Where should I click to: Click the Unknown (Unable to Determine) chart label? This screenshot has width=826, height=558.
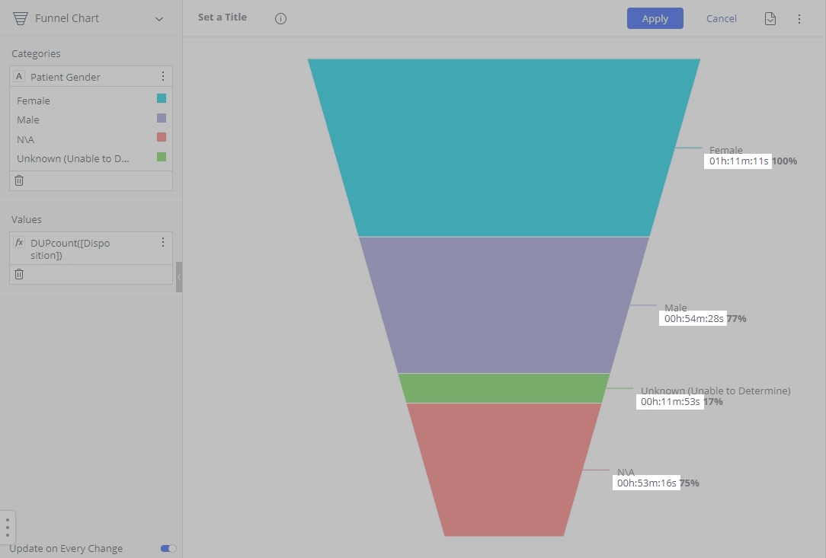[716, 391]
